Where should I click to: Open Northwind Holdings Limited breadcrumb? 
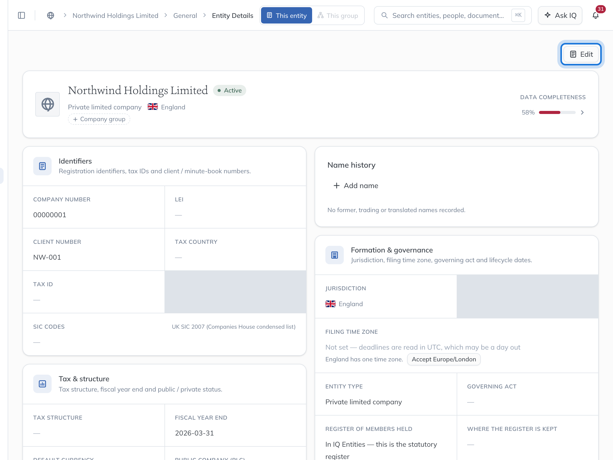click(x=115, y=16)
